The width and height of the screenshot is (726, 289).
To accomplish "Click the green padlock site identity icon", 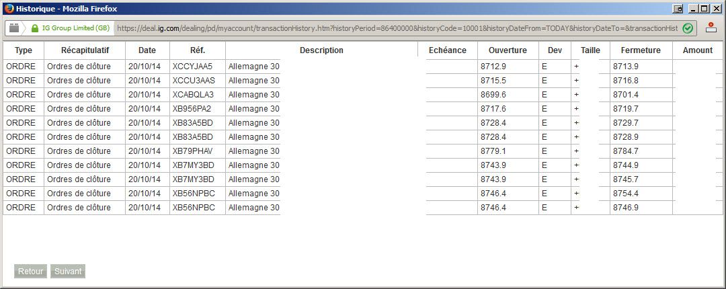I will coord(35,28).
